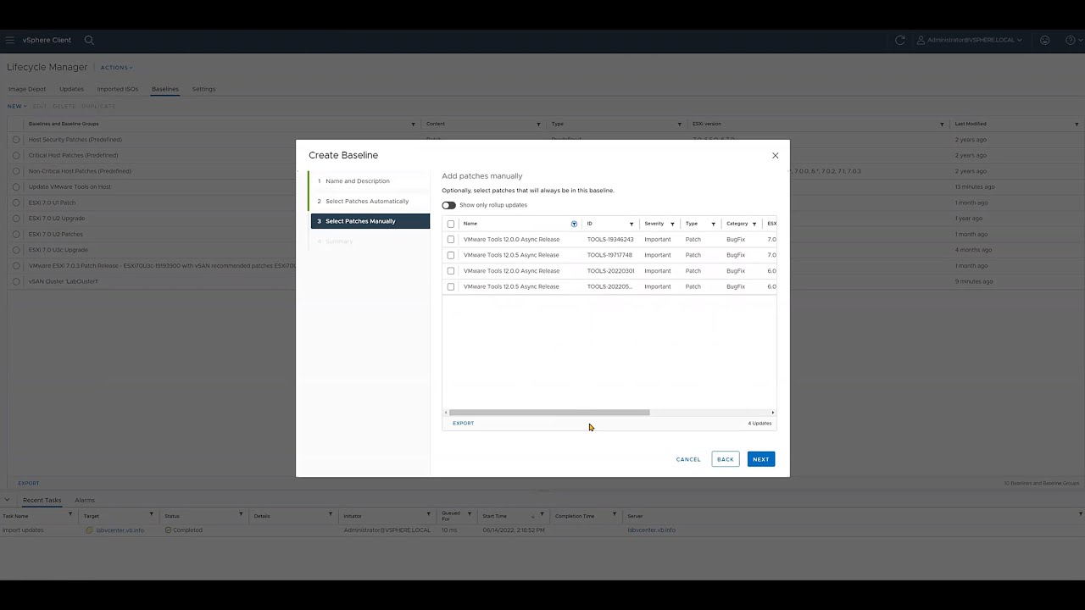This screenshot has width=1085, height=610.
Task: Click the search magnifier icon in top bar
Action: [89, 40]
